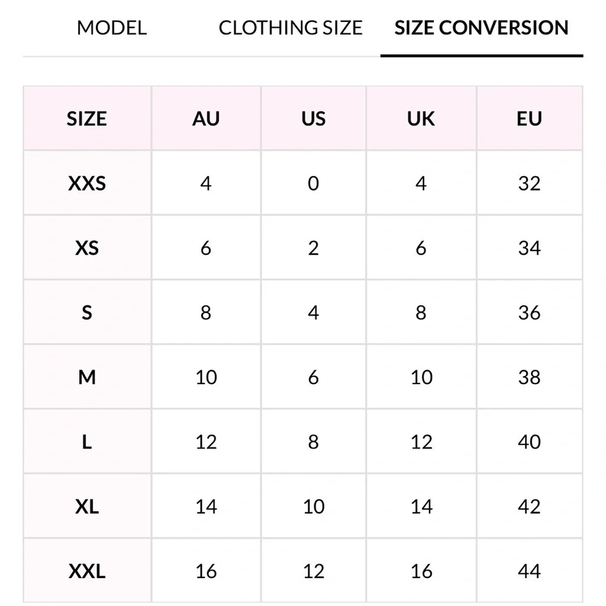Screen dimensions: 606x606
Task: Click the EU column header
Action: pos(529,118)
